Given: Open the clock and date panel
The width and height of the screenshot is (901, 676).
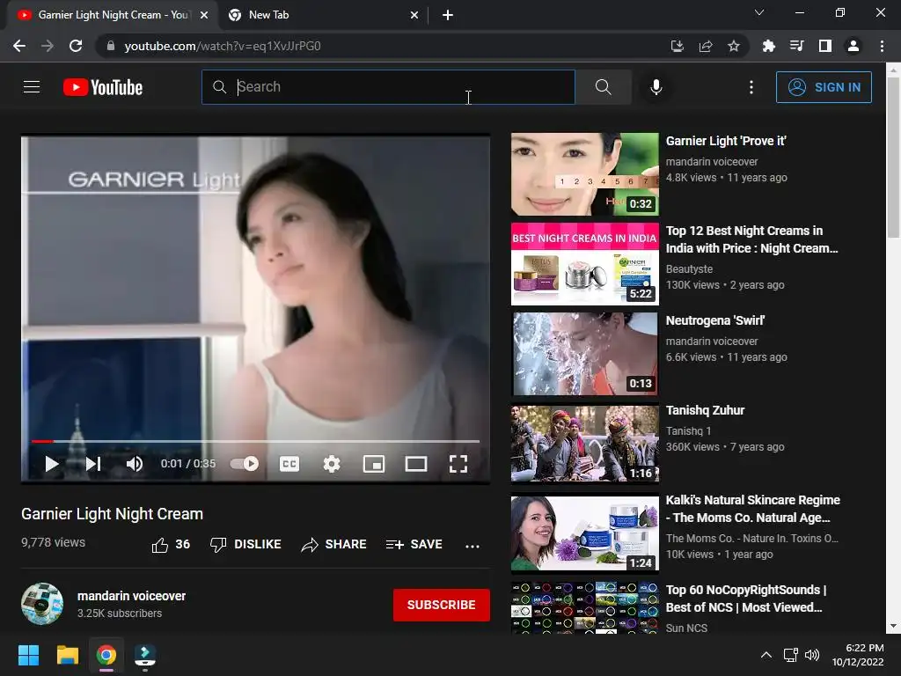Looking at the screenshot, I should tap(859, 655).
